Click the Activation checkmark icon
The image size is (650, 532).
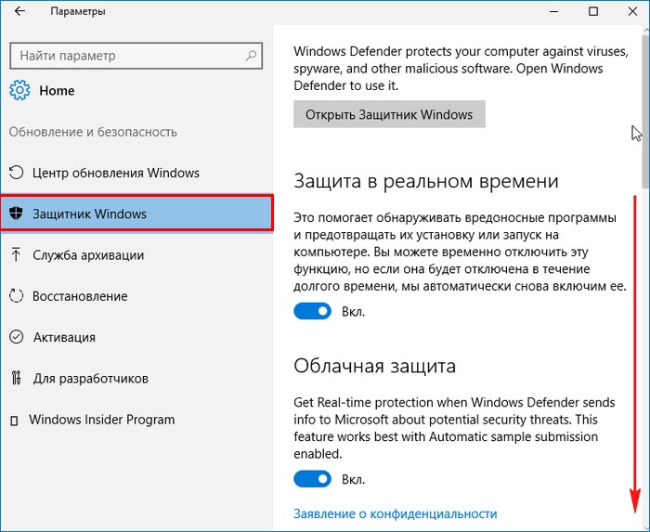point(16,337)
